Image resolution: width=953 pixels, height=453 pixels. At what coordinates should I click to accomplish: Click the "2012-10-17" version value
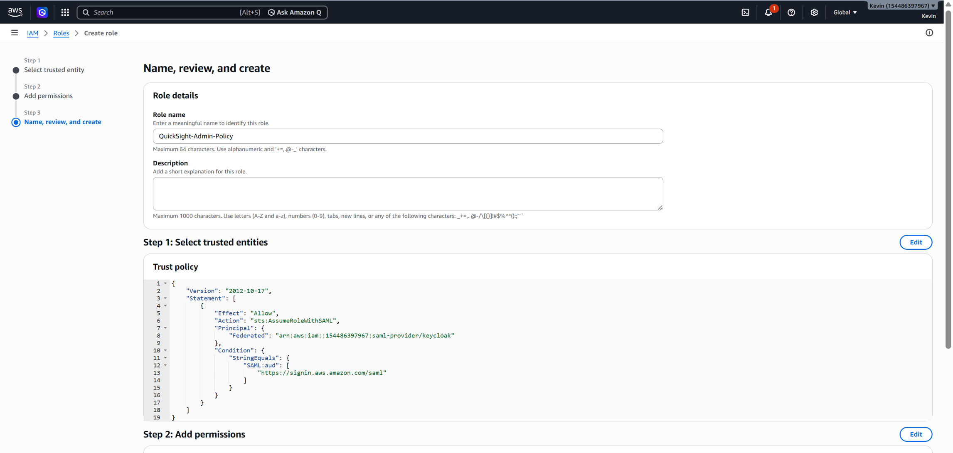point(247,291)
